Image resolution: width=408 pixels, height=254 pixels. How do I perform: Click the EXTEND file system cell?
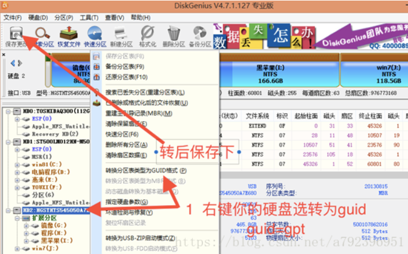[257, 126]
